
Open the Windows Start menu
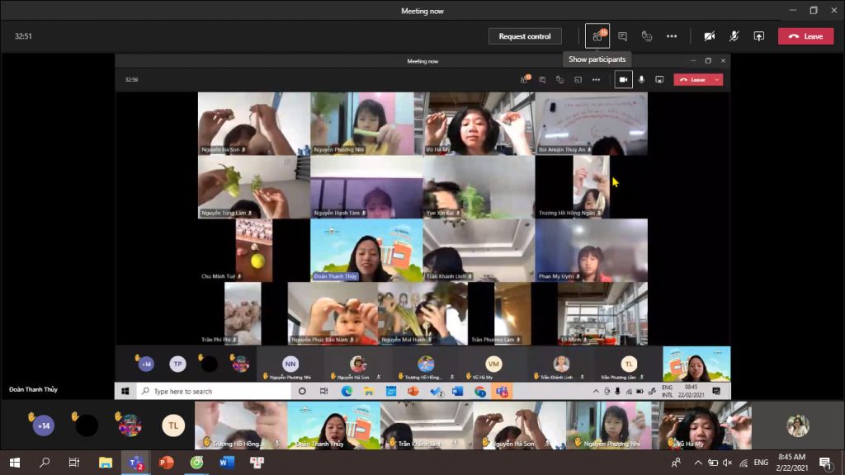click(x=14, y=463)
